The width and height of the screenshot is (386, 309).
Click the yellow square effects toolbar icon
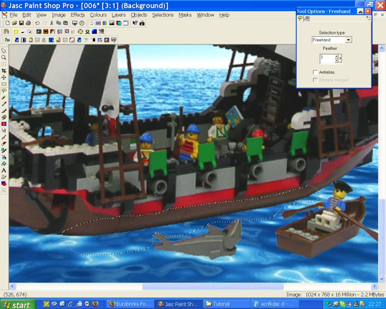point(16,31)
